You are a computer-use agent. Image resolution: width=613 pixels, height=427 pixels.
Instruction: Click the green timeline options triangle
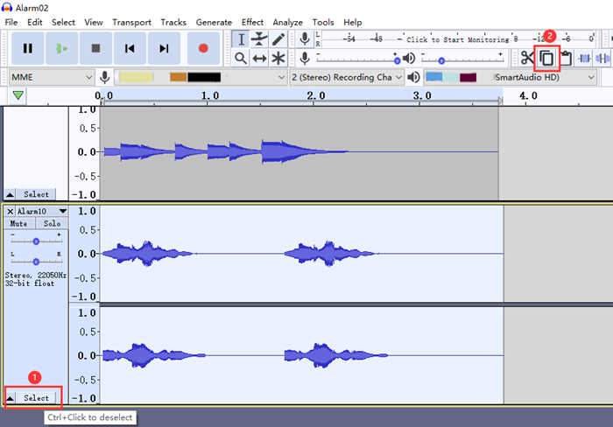click(x=18, y=95)
